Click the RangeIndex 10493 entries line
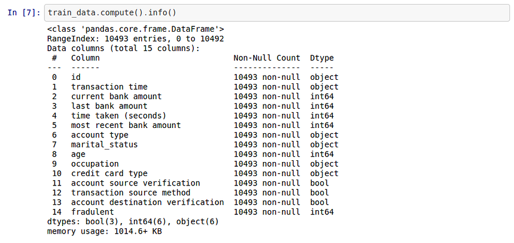Screen dimensions: 514x243 pos(136,39)
